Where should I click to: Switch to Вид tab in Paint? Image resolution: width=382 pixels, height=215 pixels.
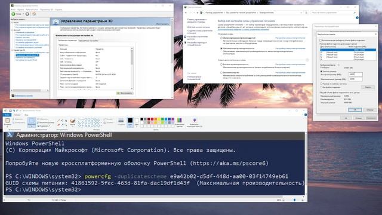point(26,115)
